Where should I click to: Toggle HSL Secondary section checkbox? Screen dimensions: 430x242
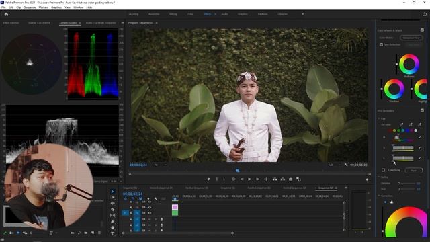pos(422,110)
